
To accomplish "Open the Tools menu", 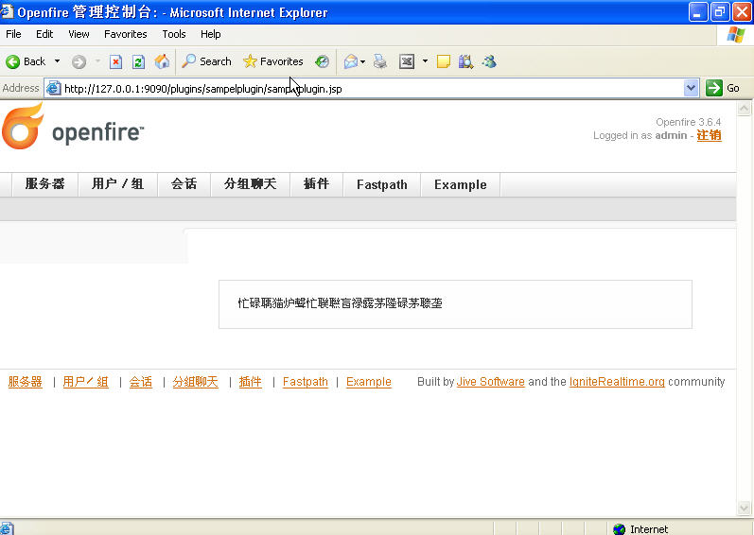I will [174, 34].
